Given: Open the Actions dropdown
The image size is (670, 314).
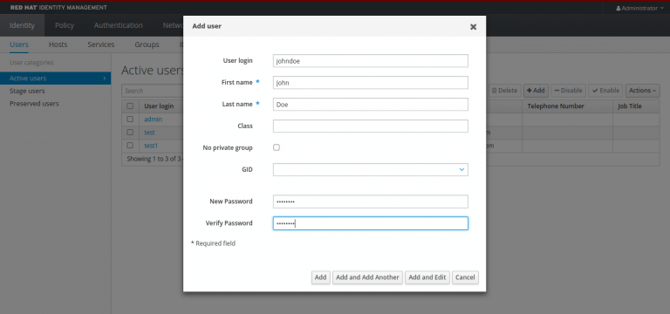Looking at the screenshot, I should (x=643, y=91).
